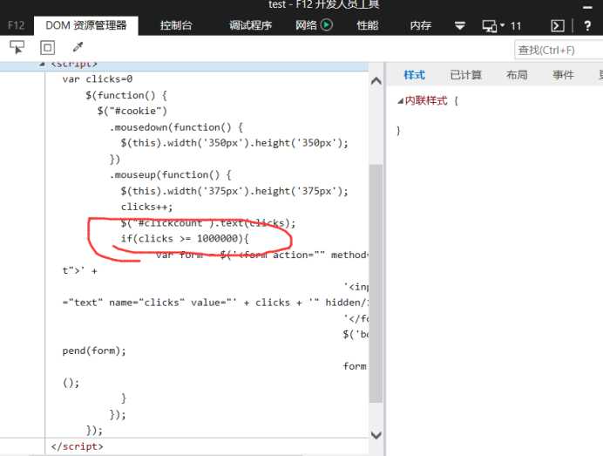Activate the select element tool

coord(17,47)
